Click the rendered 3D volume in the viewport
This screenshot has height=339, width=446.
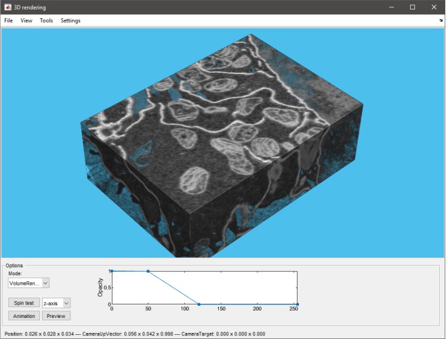[x=203, y=149]
